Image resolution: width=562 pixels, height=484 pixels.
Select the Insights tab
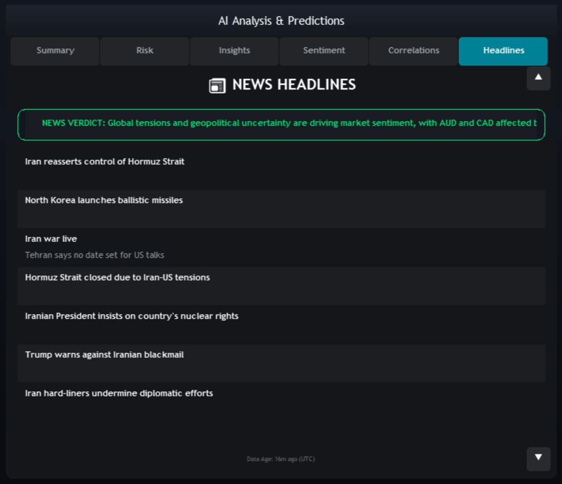pos(234,51)
